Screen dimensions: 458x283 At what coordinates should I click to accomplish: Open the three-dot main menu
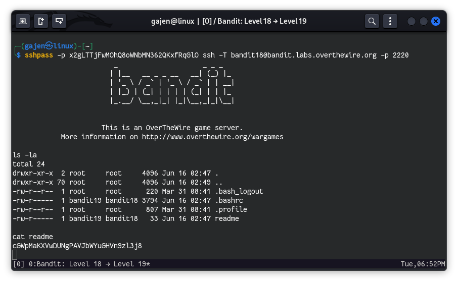pos(390,21)
